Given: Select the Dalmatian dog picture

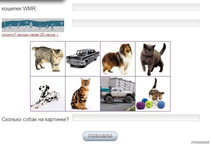Looking at the screenshot, I should tap(48, 94).
